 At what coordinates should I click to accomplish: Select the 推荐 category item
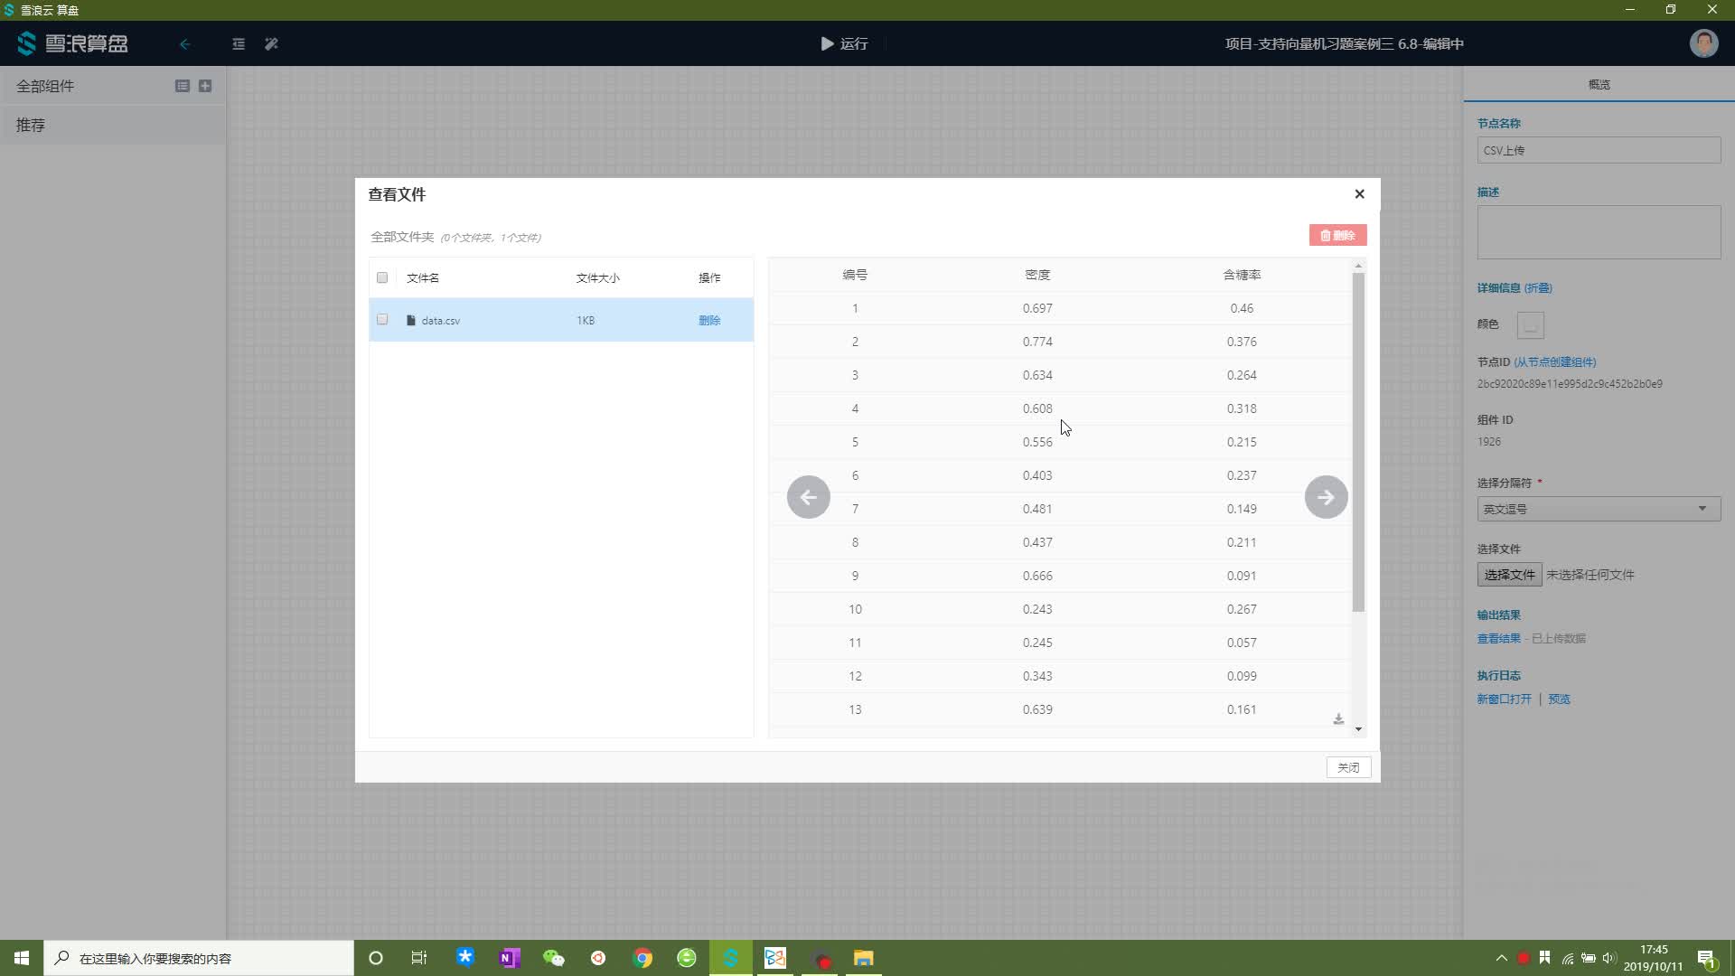pyautogui.click(x=31, y=125)
